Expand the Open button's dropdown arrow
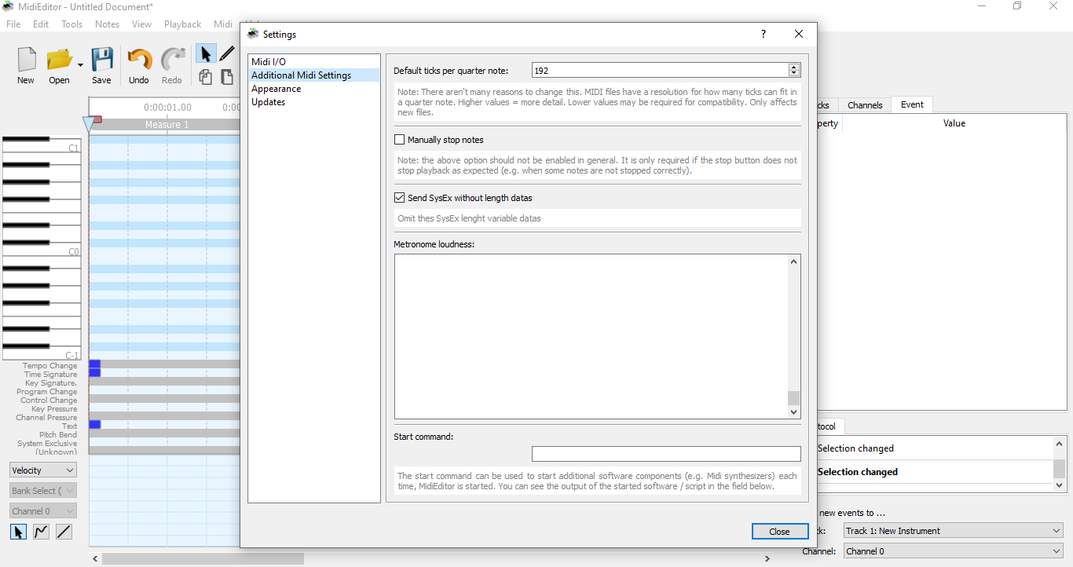1073x567 pixels. (x=80, y=64)
